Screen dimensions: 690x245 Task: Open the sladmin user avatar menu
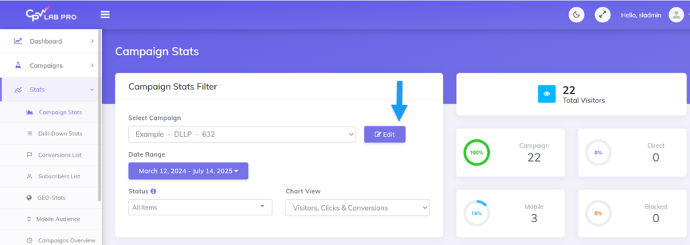[x=676, y=15]
